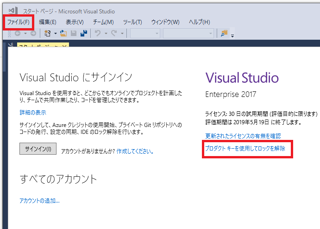This screenshot has width=320, height=229.
Task: Click the Save floppy disk icon
Action: pyautogui.click(x=74, y=33)
